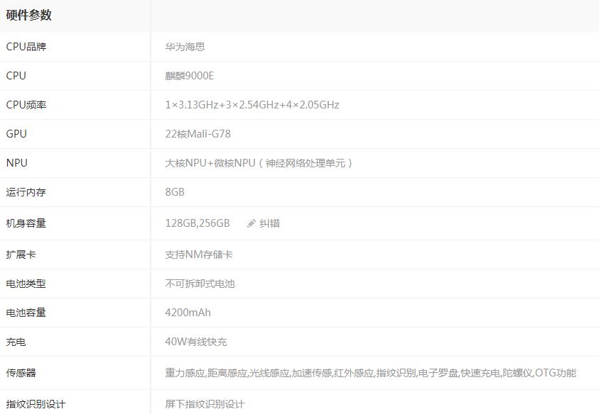Click the 8GB running memory value

(175, 192)
